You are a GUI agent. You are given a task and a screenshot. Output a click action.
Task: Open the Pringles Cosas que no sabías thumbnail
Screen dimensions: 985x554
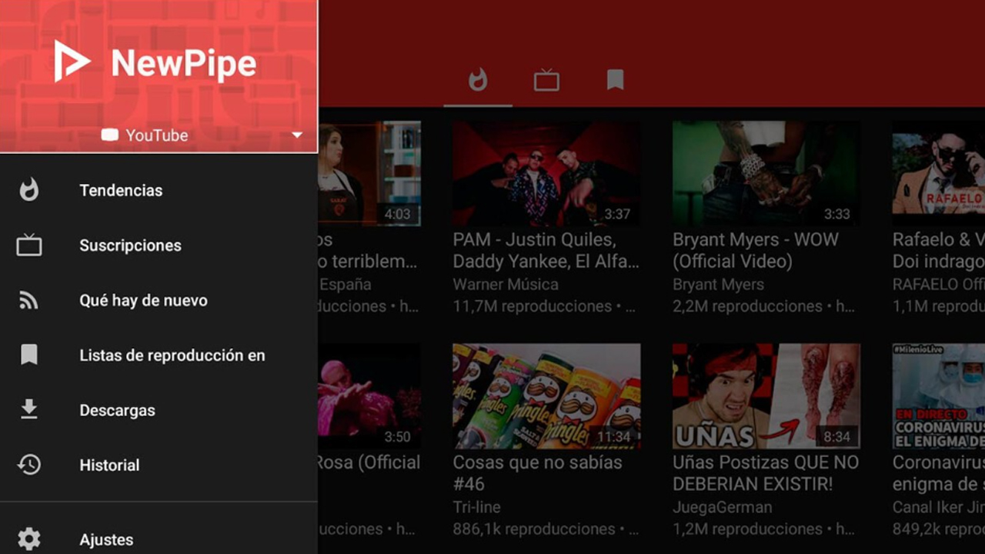(x=546, y=396)
